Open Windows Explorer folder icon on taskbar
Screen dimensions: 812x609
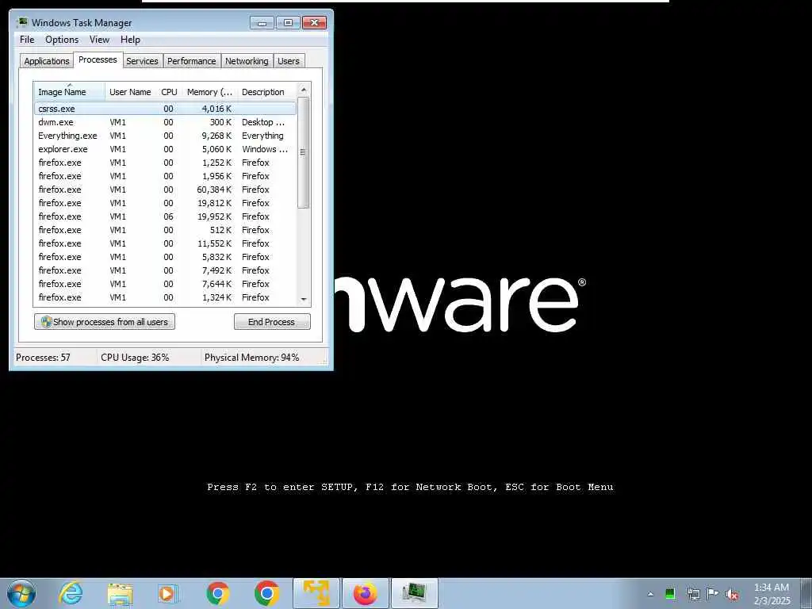pyautogui.click(x=121, y=593)
